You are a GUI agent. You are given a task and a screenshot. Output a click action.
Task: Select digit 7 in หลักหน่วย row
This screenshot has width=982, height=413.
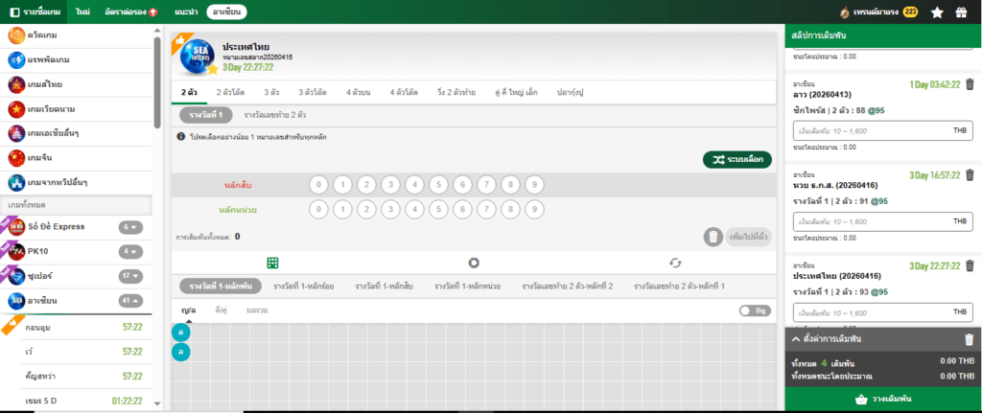(x=486, y=210)
